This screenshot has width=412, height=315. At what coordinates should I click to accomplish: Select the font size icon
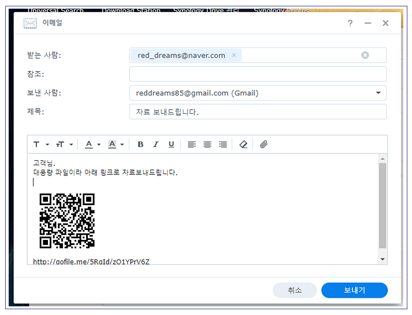click(x=60, y=144)
